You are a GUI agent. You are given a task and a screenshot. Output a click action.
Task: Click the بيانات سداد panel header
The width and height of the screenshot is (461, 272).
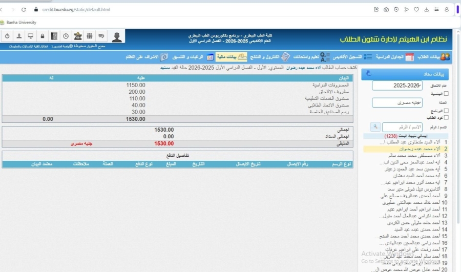coord(405,74)
